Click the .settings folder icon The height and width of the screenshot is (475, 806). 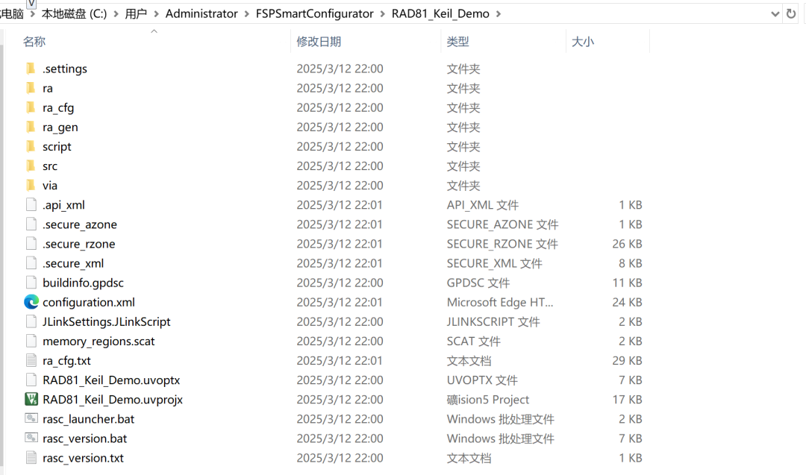31,69
